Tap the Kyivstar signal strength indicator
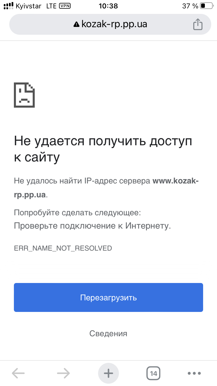The width and height of the screenshot is (217, 386). 9,5
